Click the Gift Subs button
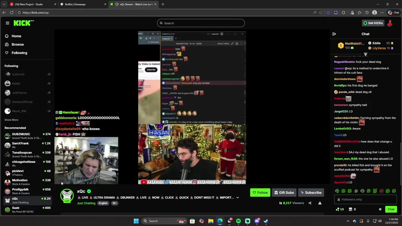The width and height of the screenshot is (402, 226). pyautogui.click(x=284, y=192)
